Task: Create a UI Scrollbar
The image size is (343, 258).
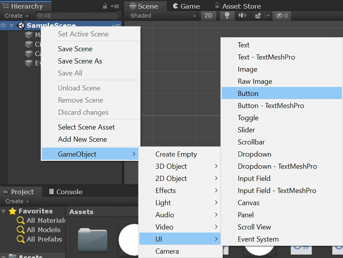Action: (282, 142)
